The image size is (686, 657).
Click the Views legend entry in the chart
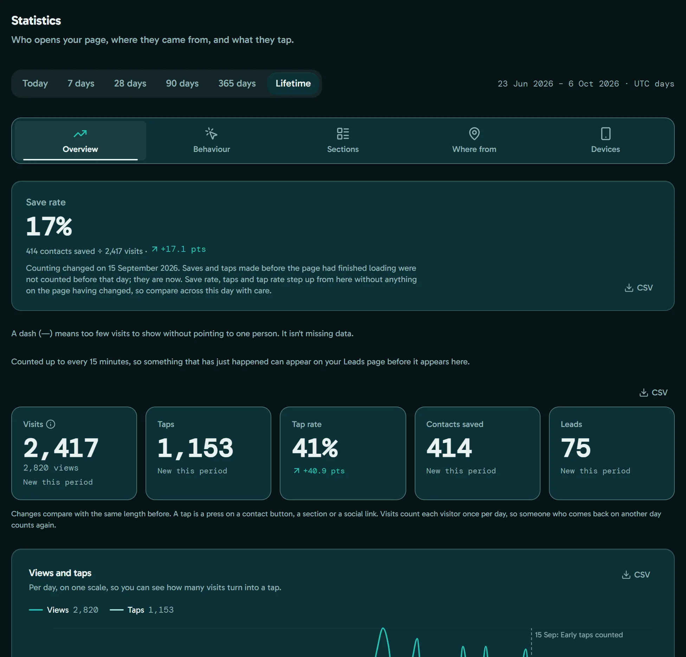pos(64,610)
